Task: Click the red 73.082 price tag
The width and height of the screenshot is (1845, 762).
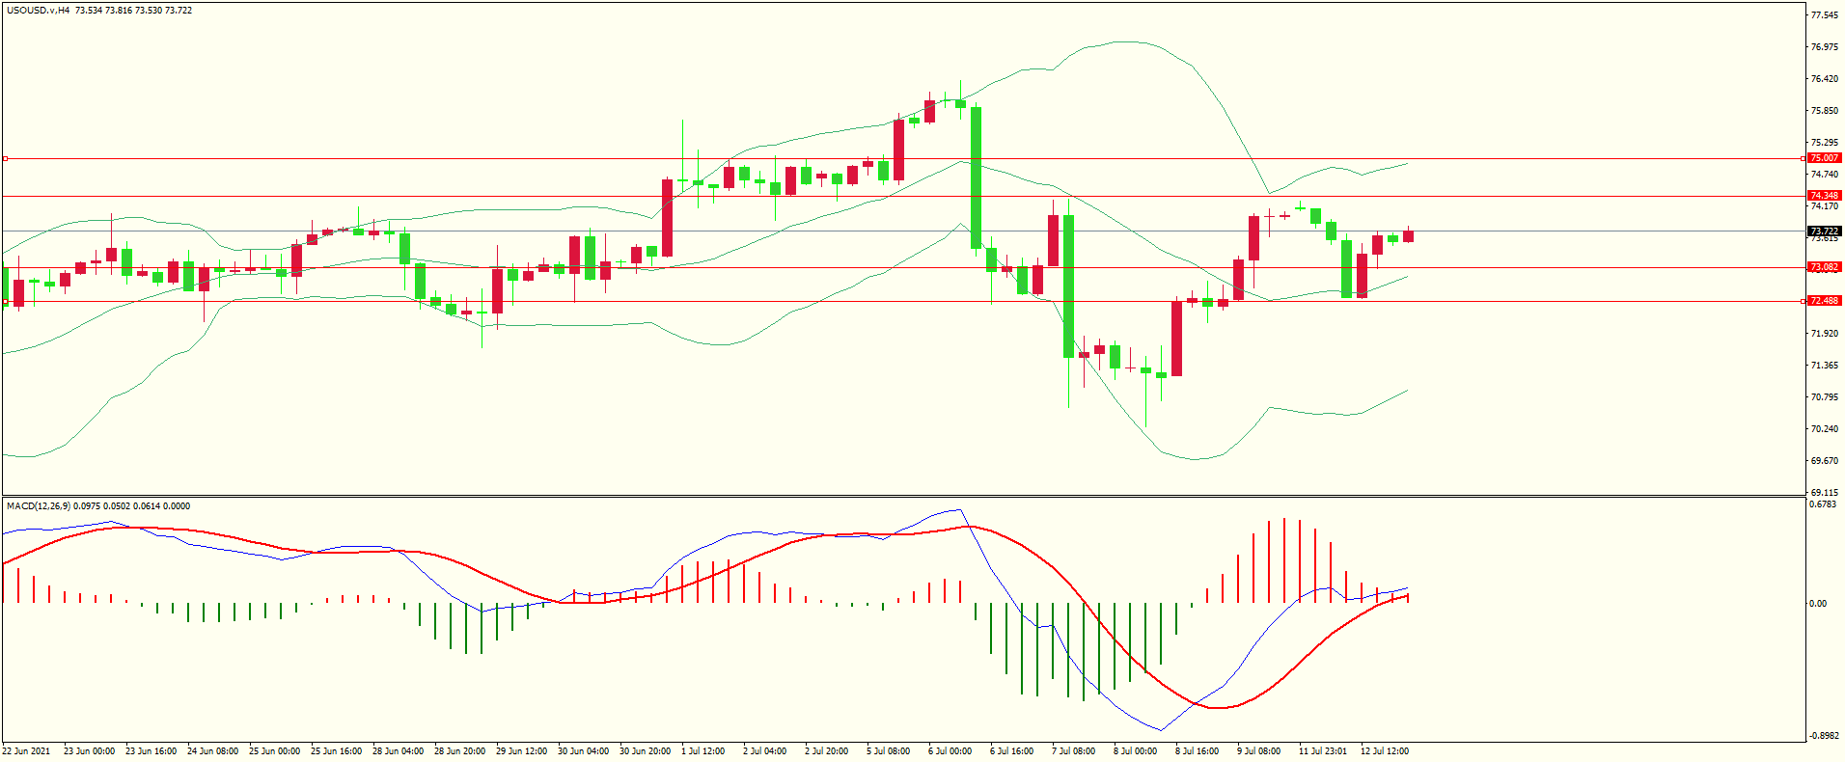Action: point(1825,267)
